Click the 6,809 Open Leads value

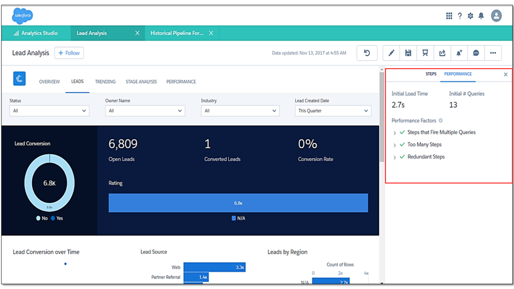(123, 144)
